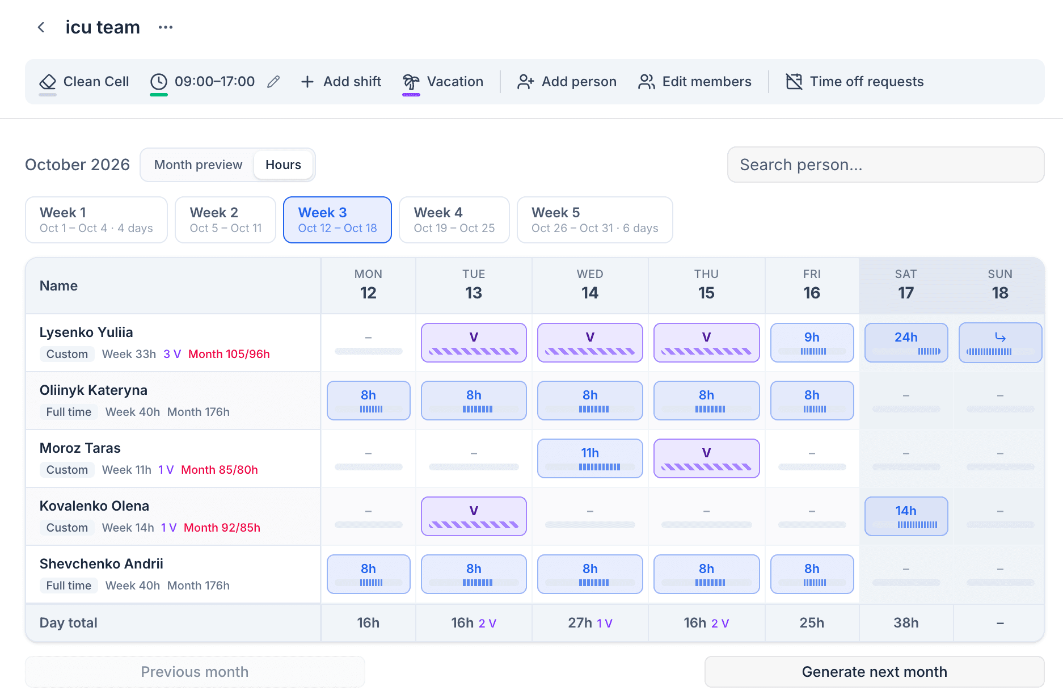
Task: Click the Wednesday '27h' day total
Action: coord(580,623)
